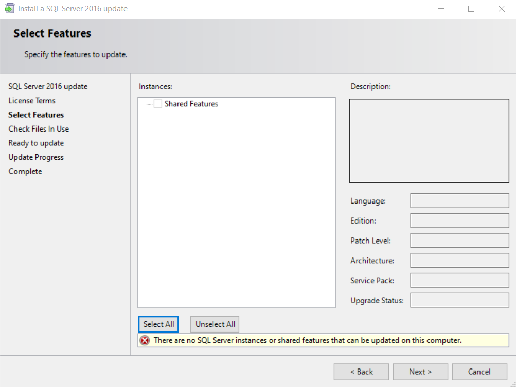Click the Description: label

[x=370, y=86]
